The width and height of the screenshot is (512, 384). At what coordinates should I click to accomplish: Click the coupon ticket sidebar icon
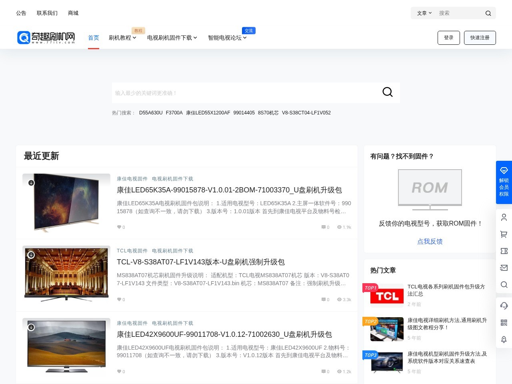pos(504,251)
